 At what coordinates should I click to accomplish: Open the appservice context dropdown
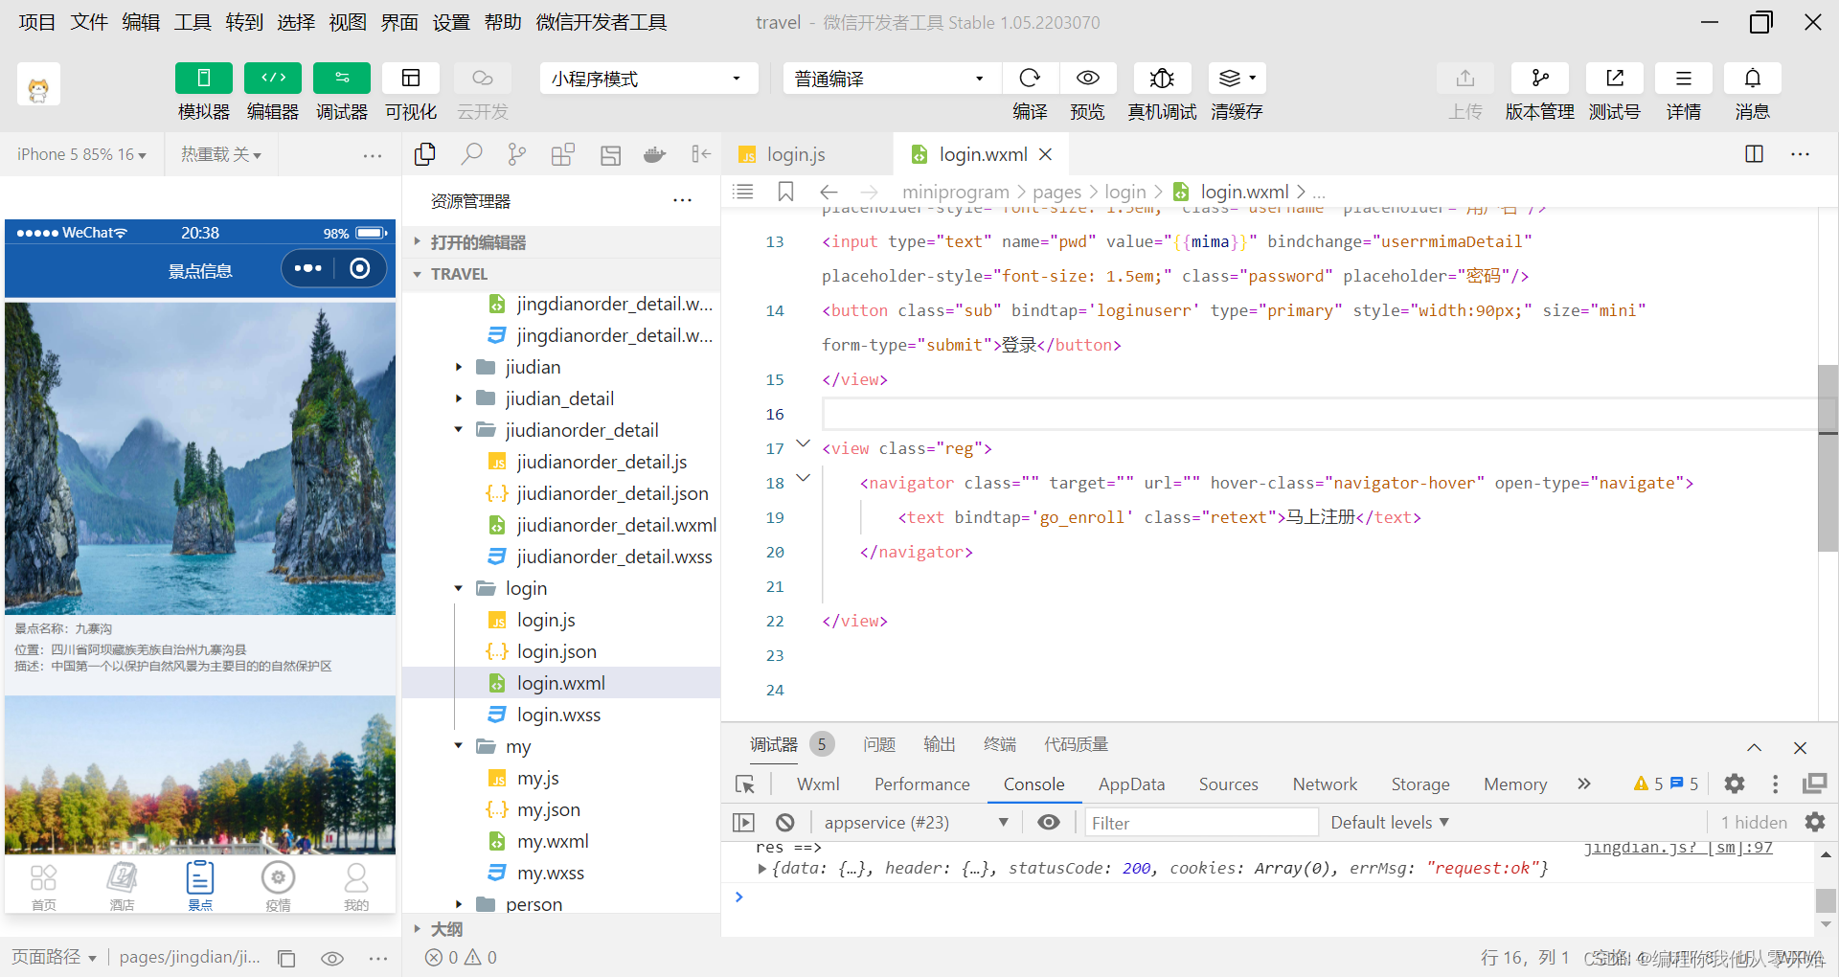[x=915, y=823]
